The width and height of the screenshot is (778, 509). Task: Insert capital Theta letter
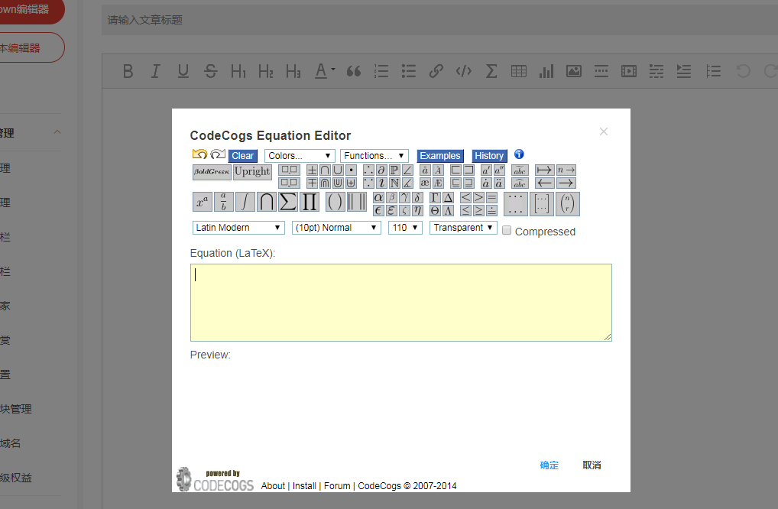(435, 210)
